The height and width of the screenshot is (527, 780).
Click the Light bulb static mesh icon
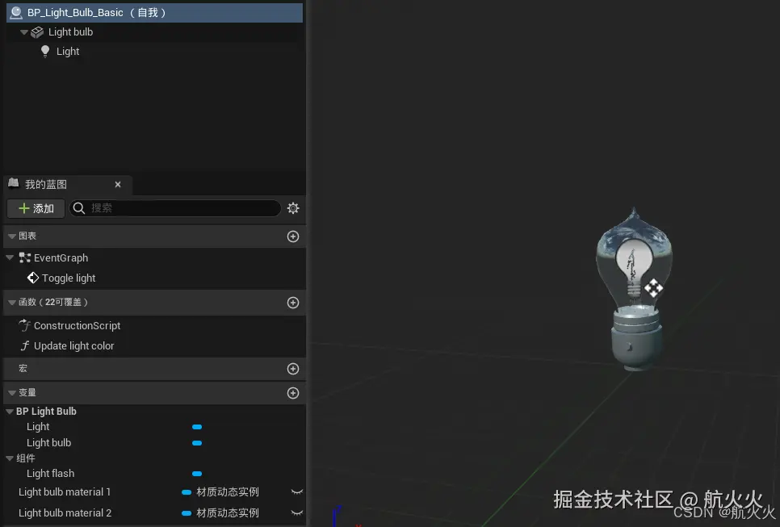point(37,32)
